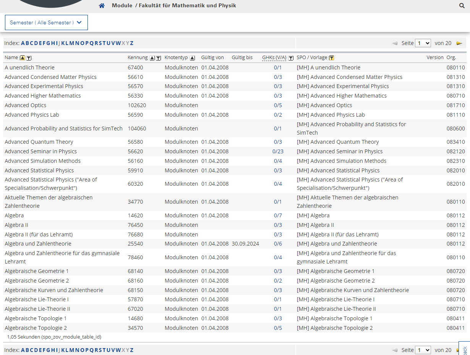The image size is (470, 355).
Task: Jump to letter Z in top index
Action: (132, 43)
